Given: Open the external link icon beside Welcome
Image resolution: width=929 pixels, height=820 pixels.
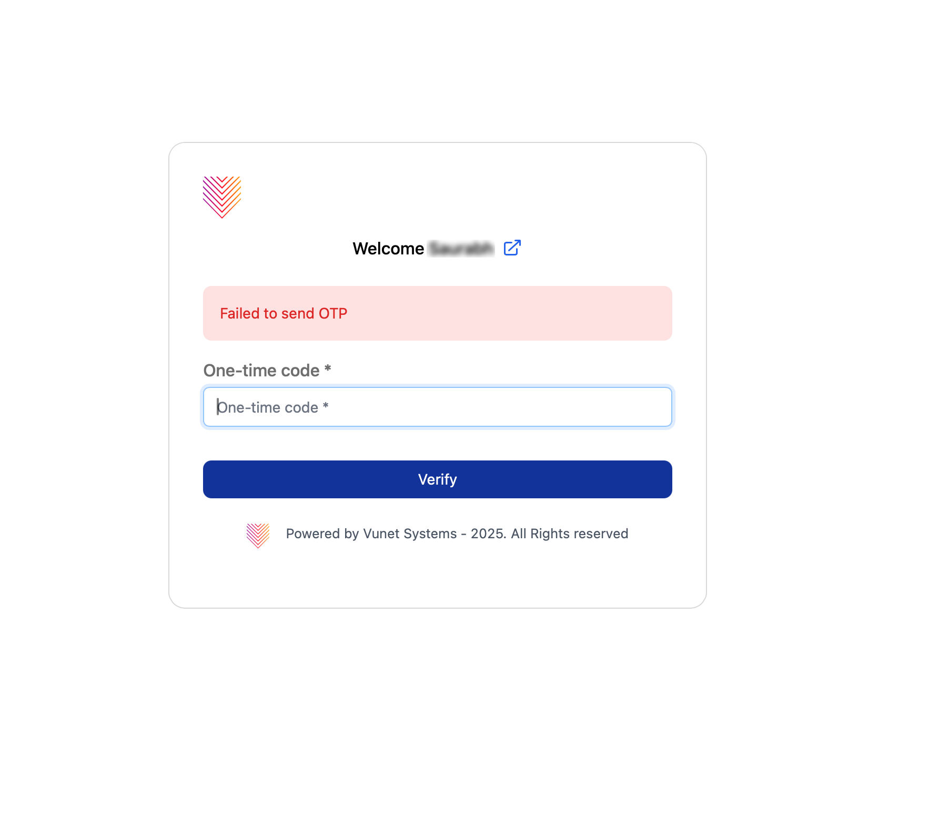Looking at the screenshot, I should click(512, 248).
